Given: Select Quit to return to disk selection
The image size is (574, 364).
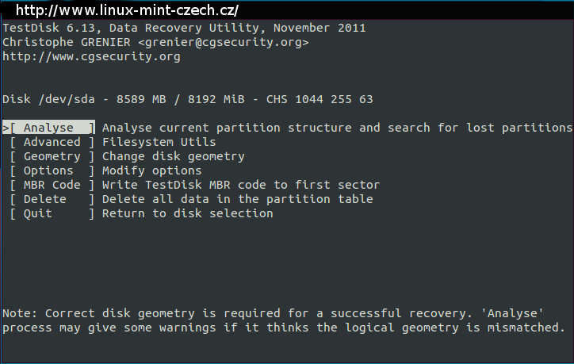Looking at the screenshot, I should [52, 213].
